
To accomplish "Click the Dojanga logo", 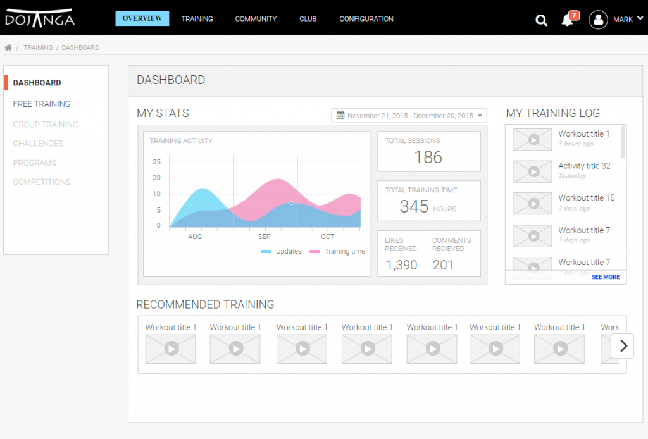I will click(40, 18).
